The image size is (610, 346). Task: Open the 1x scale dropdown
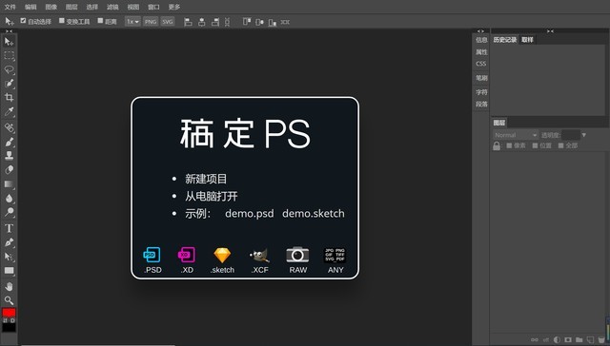coord(132,22)
